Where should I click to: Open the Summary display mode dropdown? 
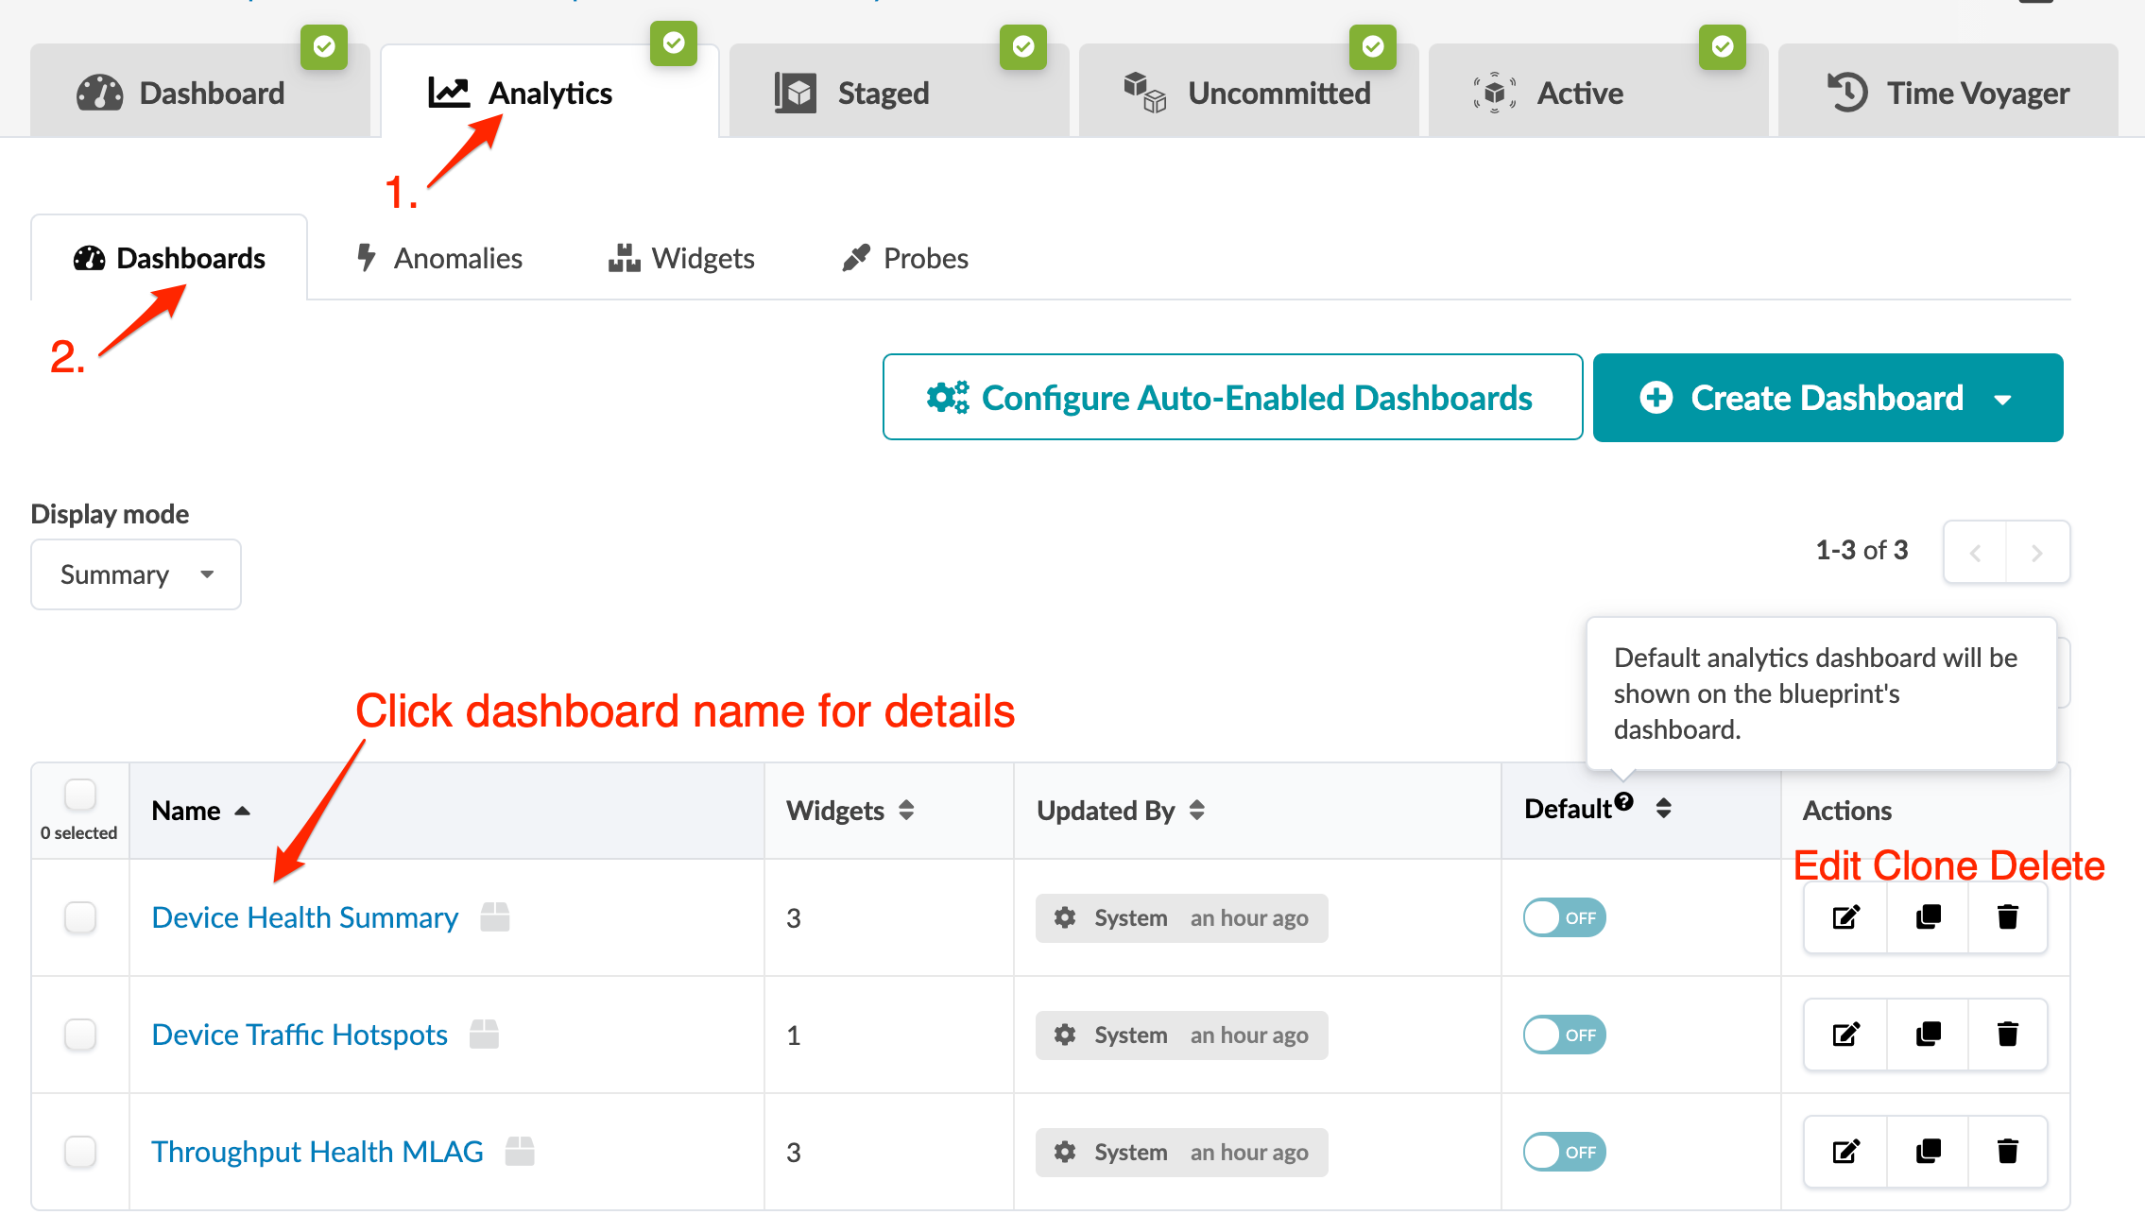136,574
